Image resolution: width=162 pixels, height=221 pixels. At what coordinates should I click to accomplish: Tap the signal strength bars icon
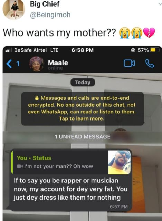click(8, 50)
